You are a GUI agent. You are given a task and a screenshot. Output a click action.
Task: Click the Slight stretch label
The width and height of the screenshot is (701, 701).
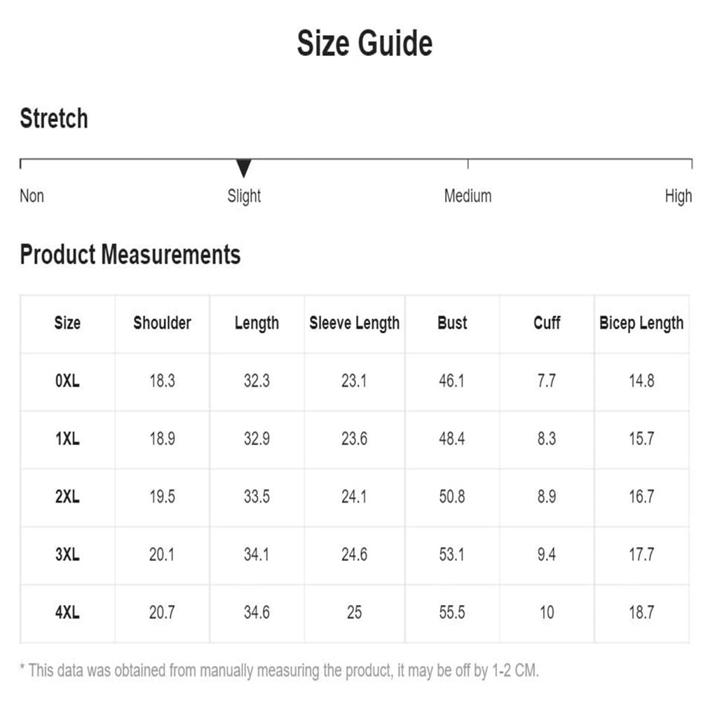click(x=244, y=196)
